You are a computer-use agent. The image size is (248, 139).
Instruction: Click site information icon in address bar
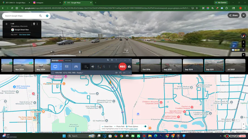pyautogui.click(x=22, y=8)
